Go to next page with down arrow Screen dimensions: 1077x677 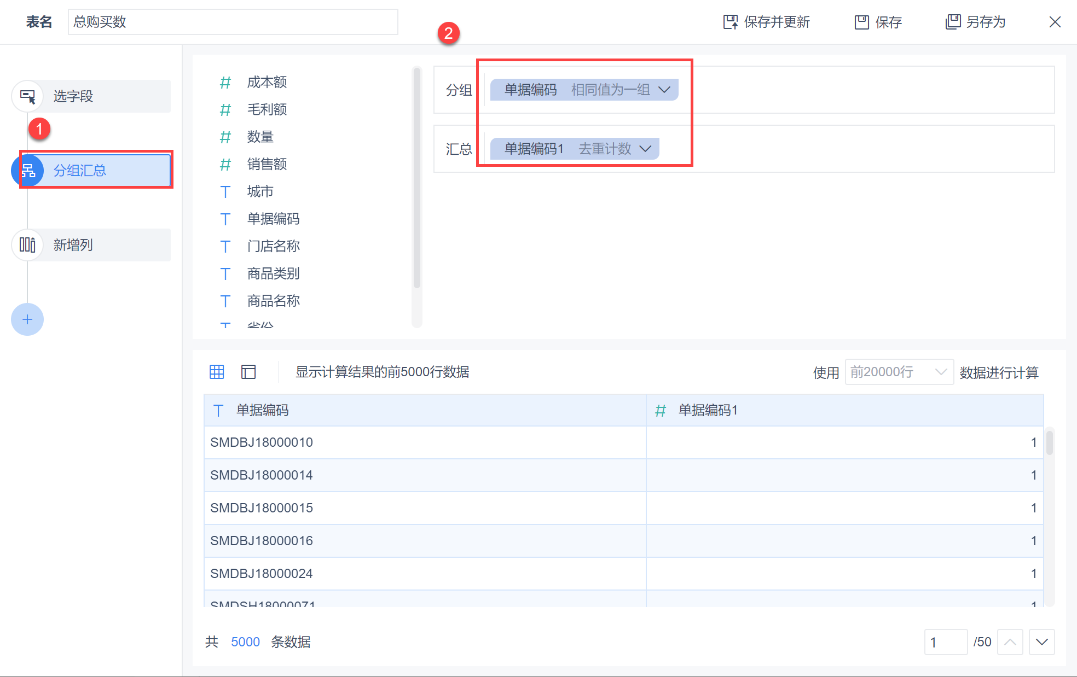tap(1041, 642)
